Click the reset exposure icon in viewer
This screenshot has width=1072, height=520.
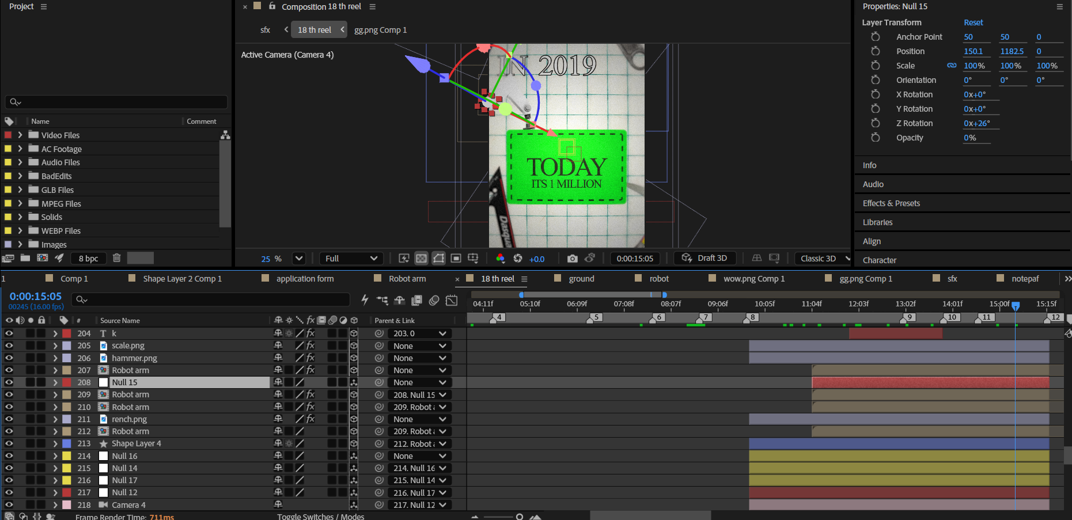pos(517,259)
